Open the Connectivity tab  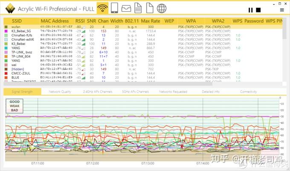tap(248, 92)
